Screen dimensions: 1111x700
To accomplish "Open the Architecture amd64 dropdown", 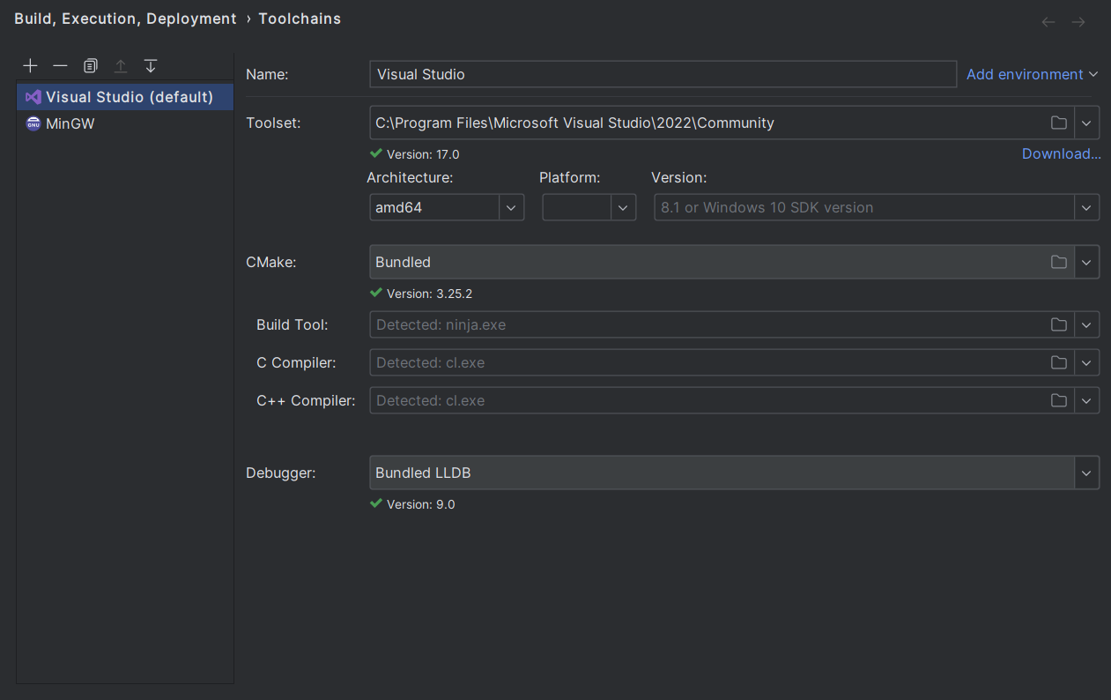I will [511, 208].
